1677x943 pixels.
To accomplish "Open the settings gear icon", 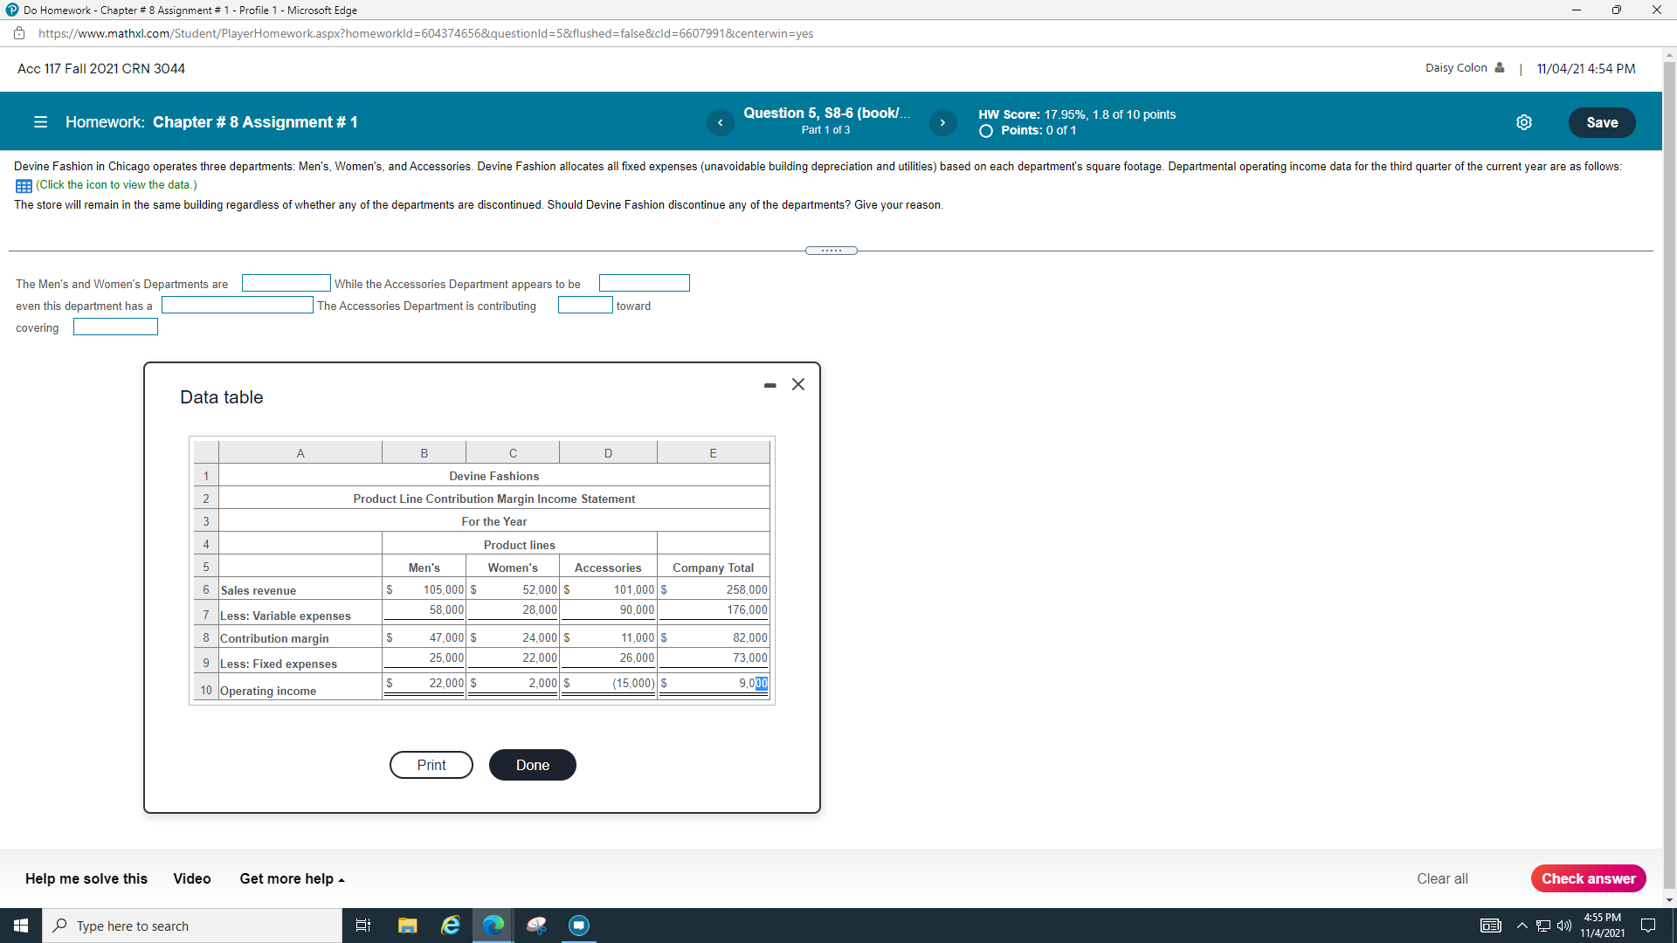I will pos(1523,122).
